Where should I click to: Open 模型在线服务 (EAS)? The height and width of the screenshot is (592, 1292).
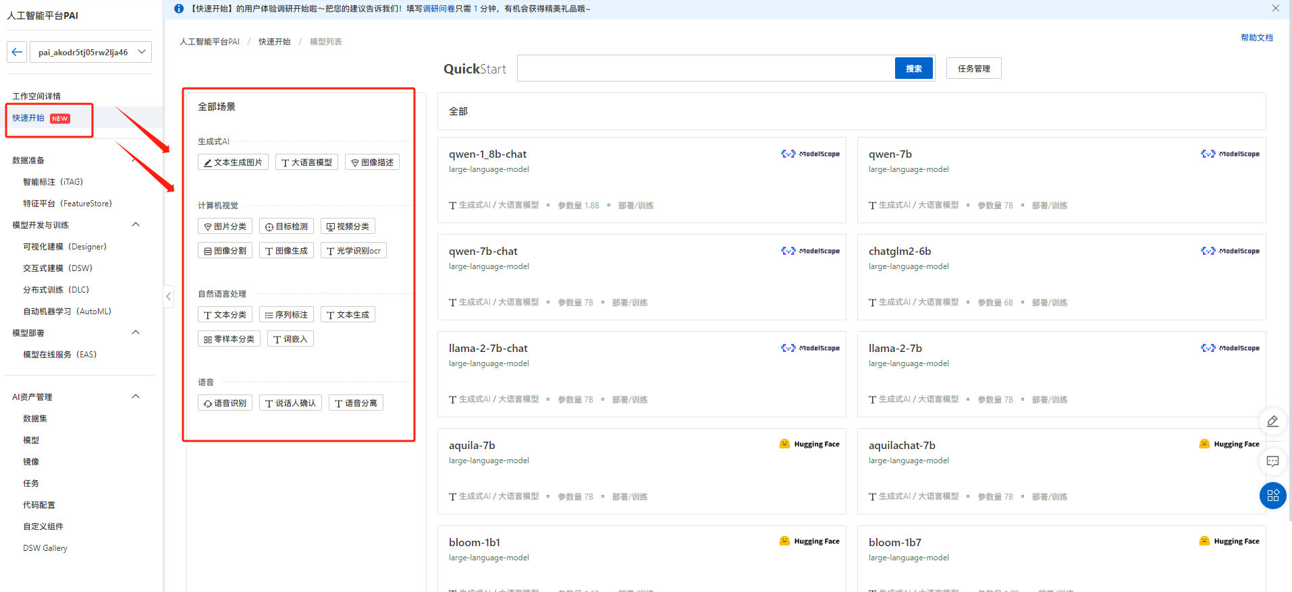[59, 355]
